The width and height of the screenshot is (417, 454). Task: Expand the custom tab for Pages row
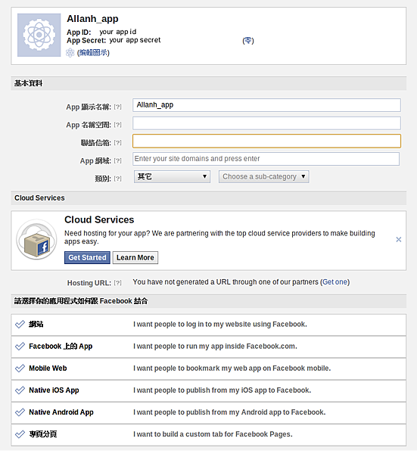[209, 435]
